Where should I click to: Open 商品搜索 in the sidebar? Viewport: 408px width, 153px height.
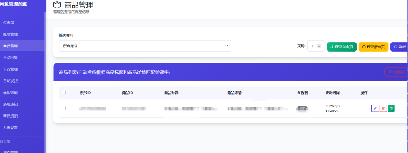point(10,116)
